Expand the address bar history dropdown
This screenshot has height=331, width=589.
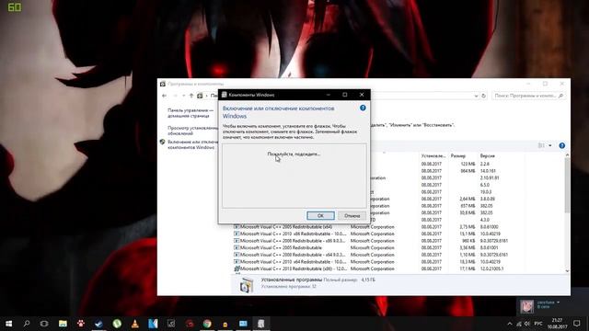click(476, 96)
